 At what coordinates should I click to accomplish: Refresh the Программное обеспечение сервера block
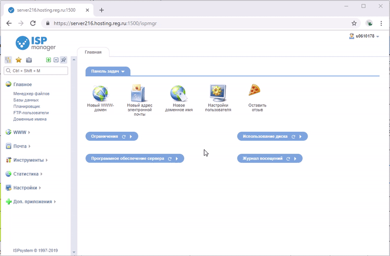click(170, 159)
